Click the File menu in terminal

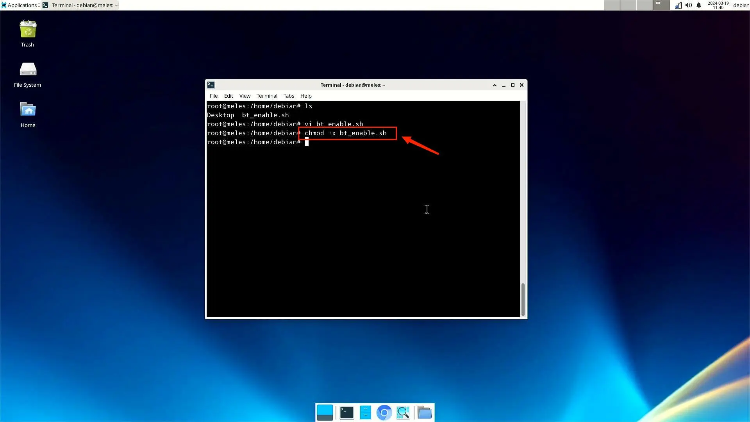pyautogui.click(x=213, y=96)
